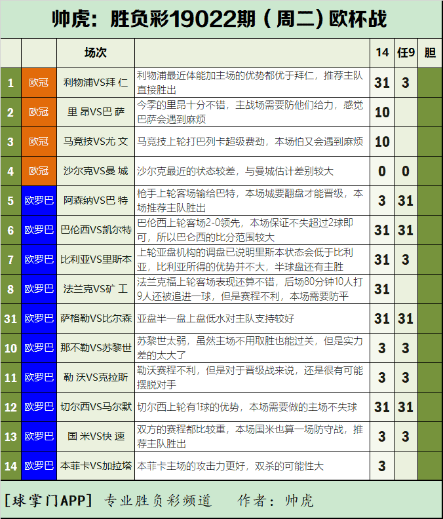Image resolution: width=443 pixels, height=519 pixels.
Task: Click the footer text [球掌门APP]
Action: pos(48,500)
